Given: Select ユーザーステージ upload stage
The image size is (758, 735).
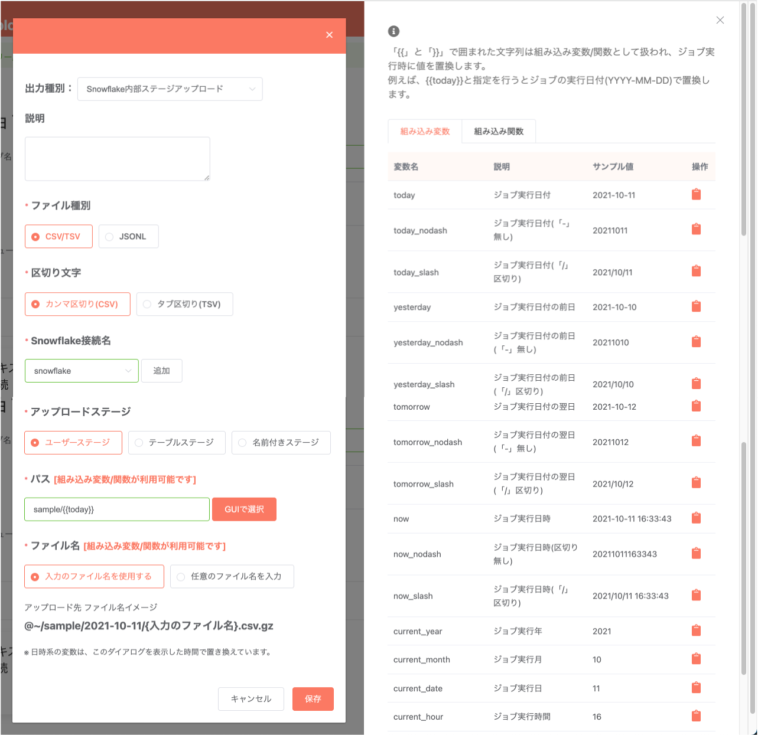Looking at the screenshot, I should click(73, 442).
